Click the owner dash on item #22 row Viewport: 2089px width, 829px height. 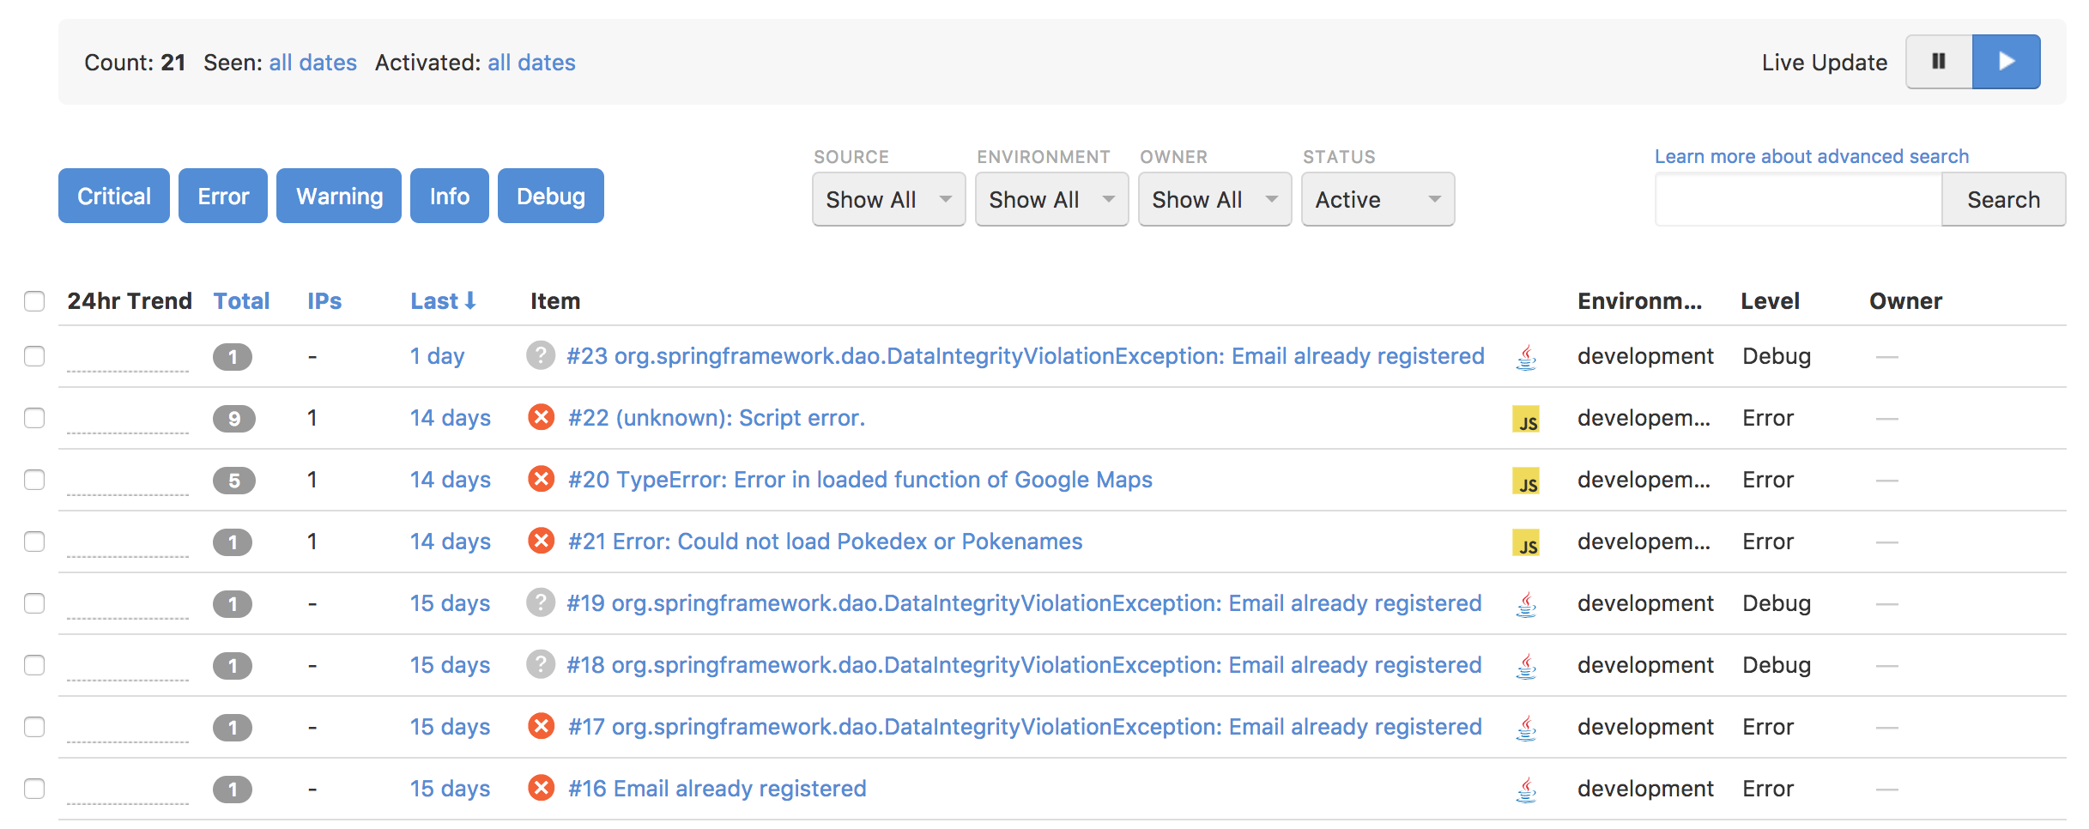pos(1886,419)
